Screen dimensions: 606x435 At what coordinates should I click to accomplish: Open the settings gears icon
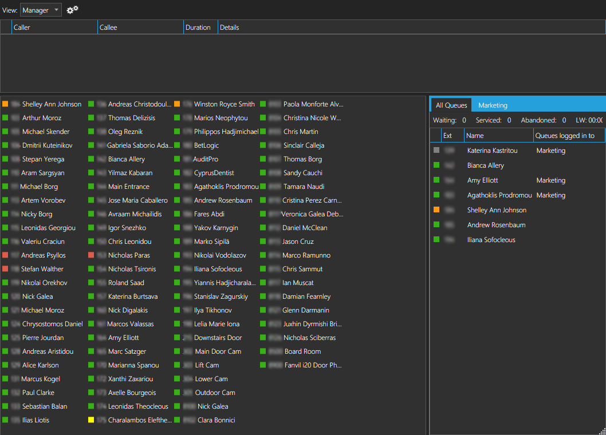[72, 10]
